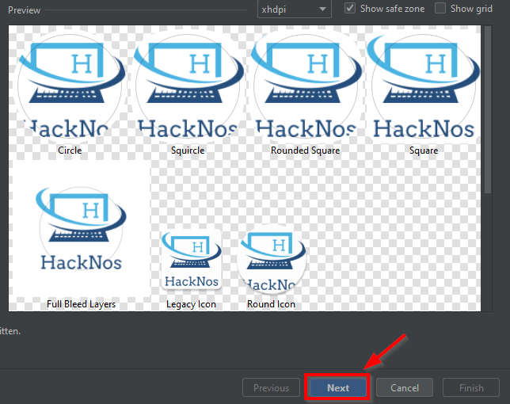Viewport: 510px width, 404px height.
Task: Open the xhdpi density dropdown
Action: pos(294,9)
